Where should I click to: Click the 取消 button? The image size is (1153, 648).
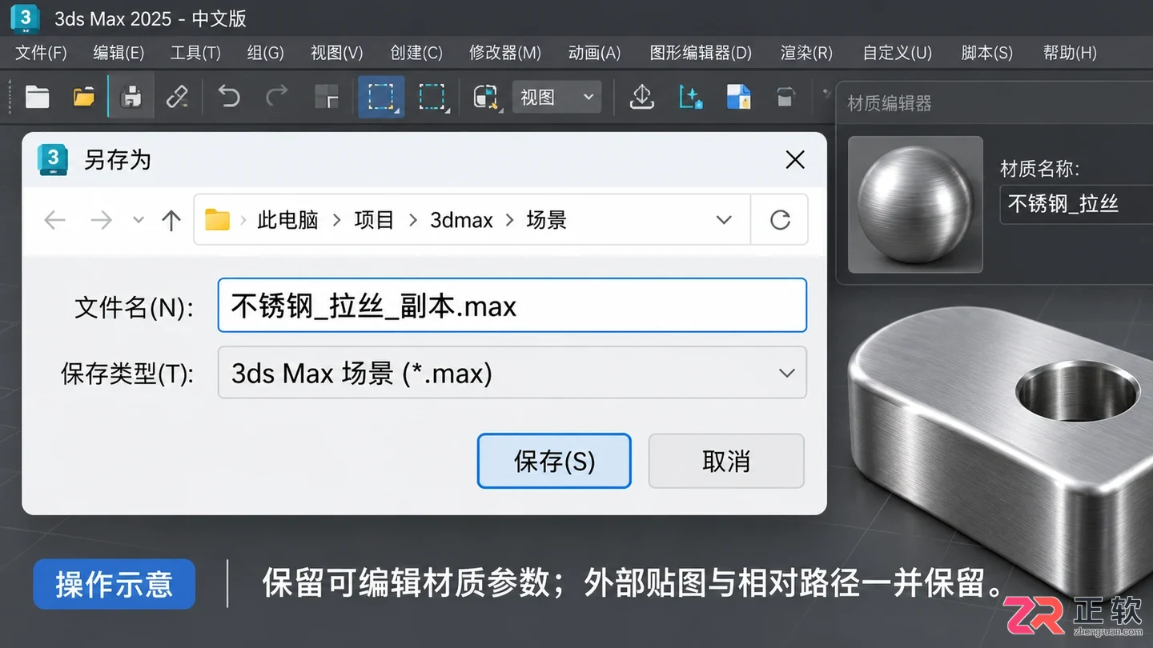[726, 461]
